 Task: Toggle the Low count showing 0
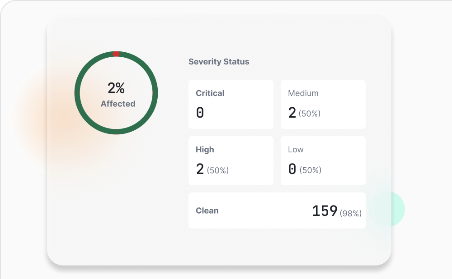[x=292, y=169]
